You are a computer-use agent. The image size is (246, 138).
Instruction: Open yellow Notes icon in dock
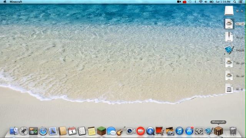[x=91, y=131]
